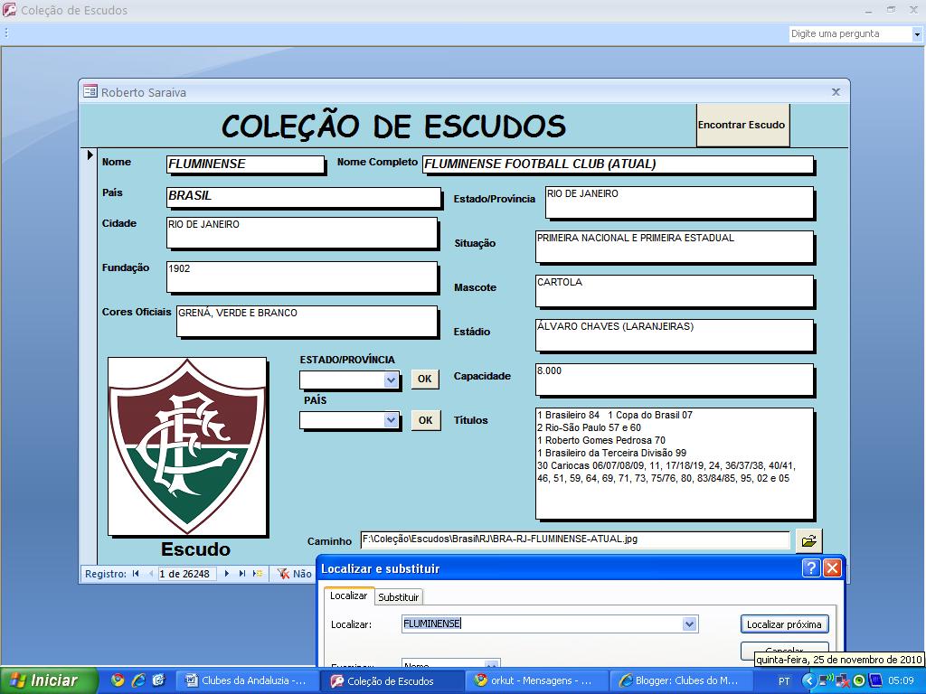Screen dimensions: 926x694
Task: Open help in Localizar e substituir dialog
Action: pos(811,568)
